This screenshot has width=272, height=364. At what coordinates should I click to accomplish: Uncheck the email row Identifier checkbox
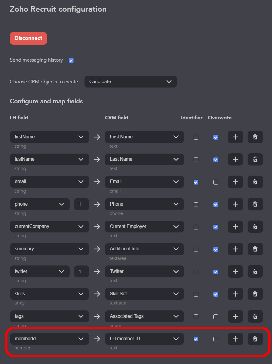point(196,182)
